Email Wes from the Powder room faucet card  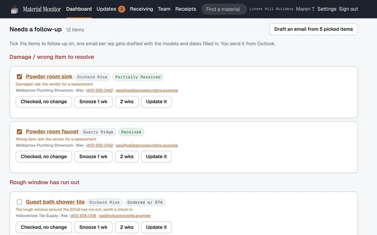147,145
